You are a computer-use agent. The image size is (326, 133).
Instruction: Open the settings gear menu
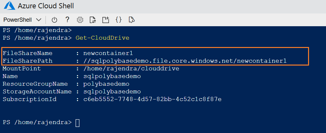coord(80,20)
